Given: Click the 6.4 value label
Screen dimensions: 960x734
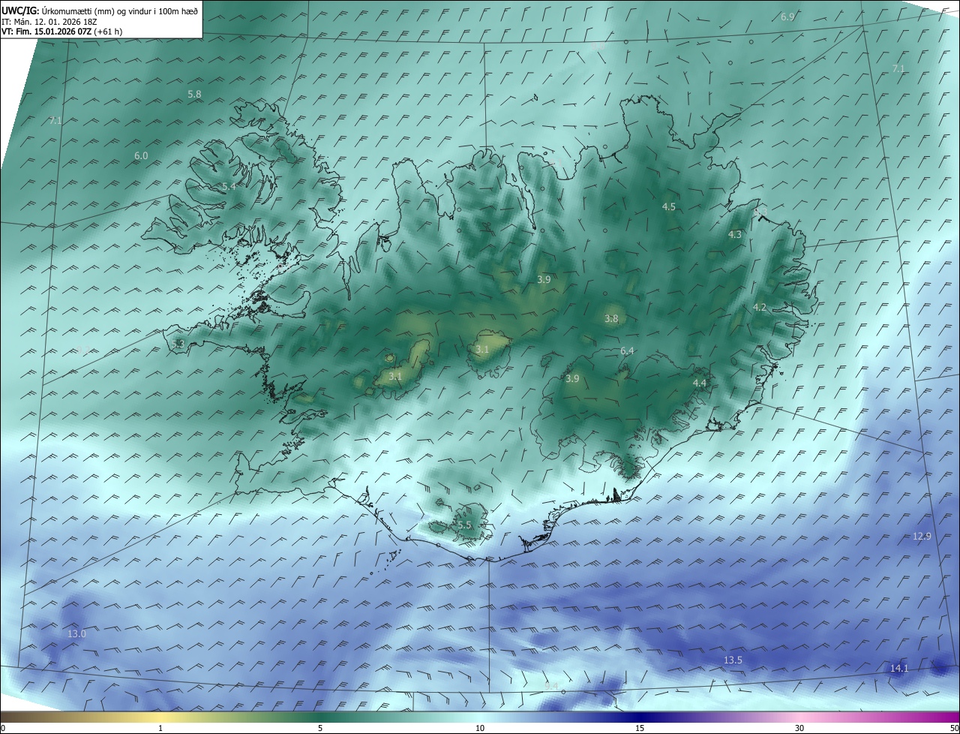Looking at the screenshot, I should [627, 351].
